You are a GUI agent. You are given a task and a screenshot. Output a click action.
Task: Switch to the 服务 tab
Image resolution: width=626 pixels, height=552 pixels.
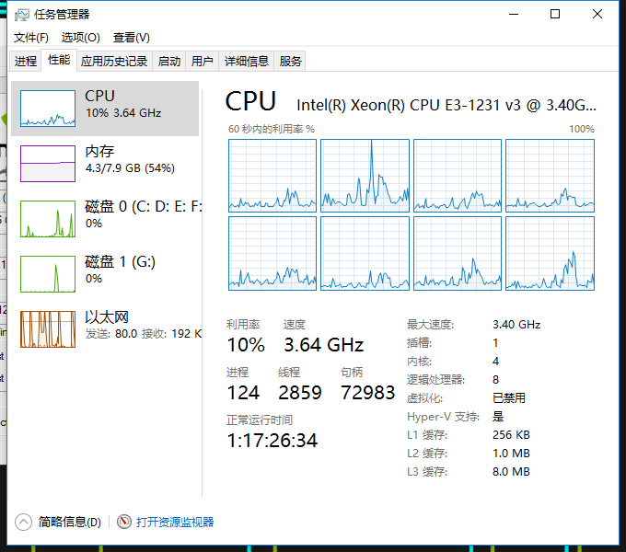(x=291, y=62)
